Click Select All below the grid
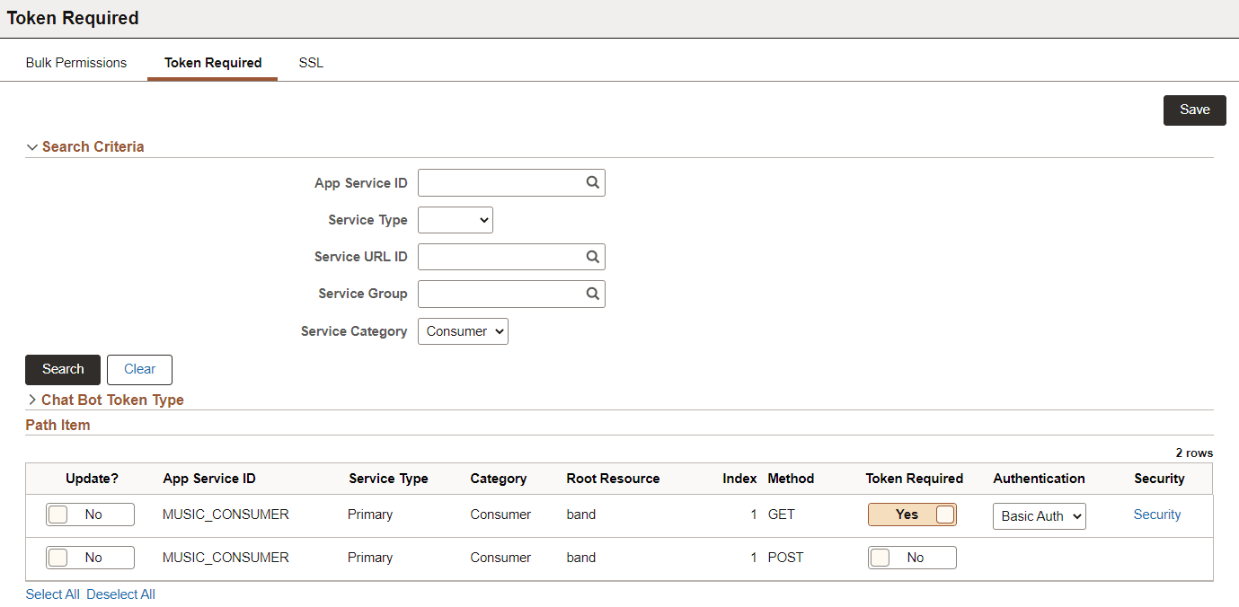Image resolution: width=1239 pixels, height=607 pixels. click(x=52, y=594)
